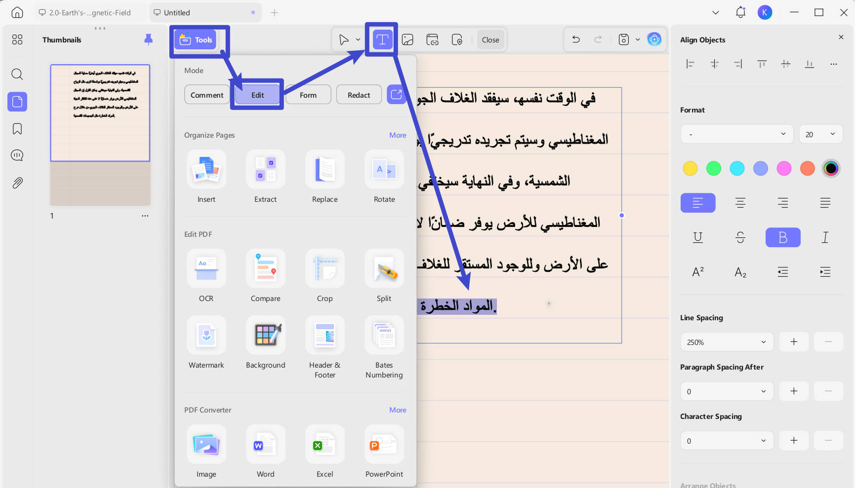Open the Extract pages tool

coord(266,178)
